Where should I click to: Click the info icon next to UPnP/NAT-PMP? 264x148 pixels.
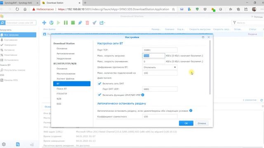pos(143,95)
